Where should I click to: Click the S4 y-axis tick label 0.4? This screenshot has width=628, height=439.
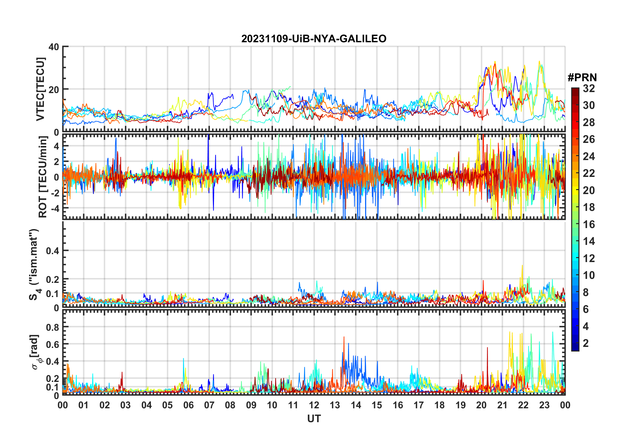(x=52, y=251)
